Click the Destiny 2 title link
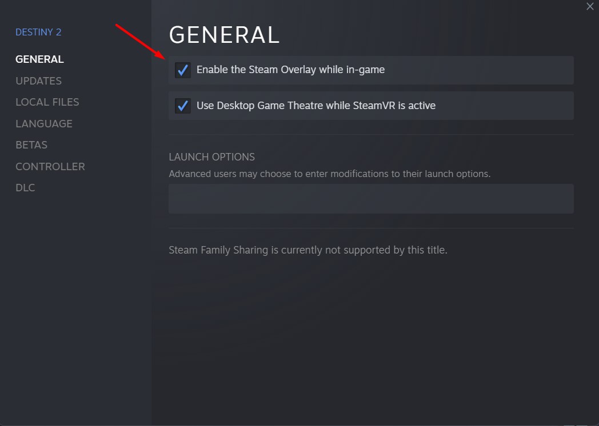Image resolution: width=599 pixels, height=426 pixels. [38, 32]
